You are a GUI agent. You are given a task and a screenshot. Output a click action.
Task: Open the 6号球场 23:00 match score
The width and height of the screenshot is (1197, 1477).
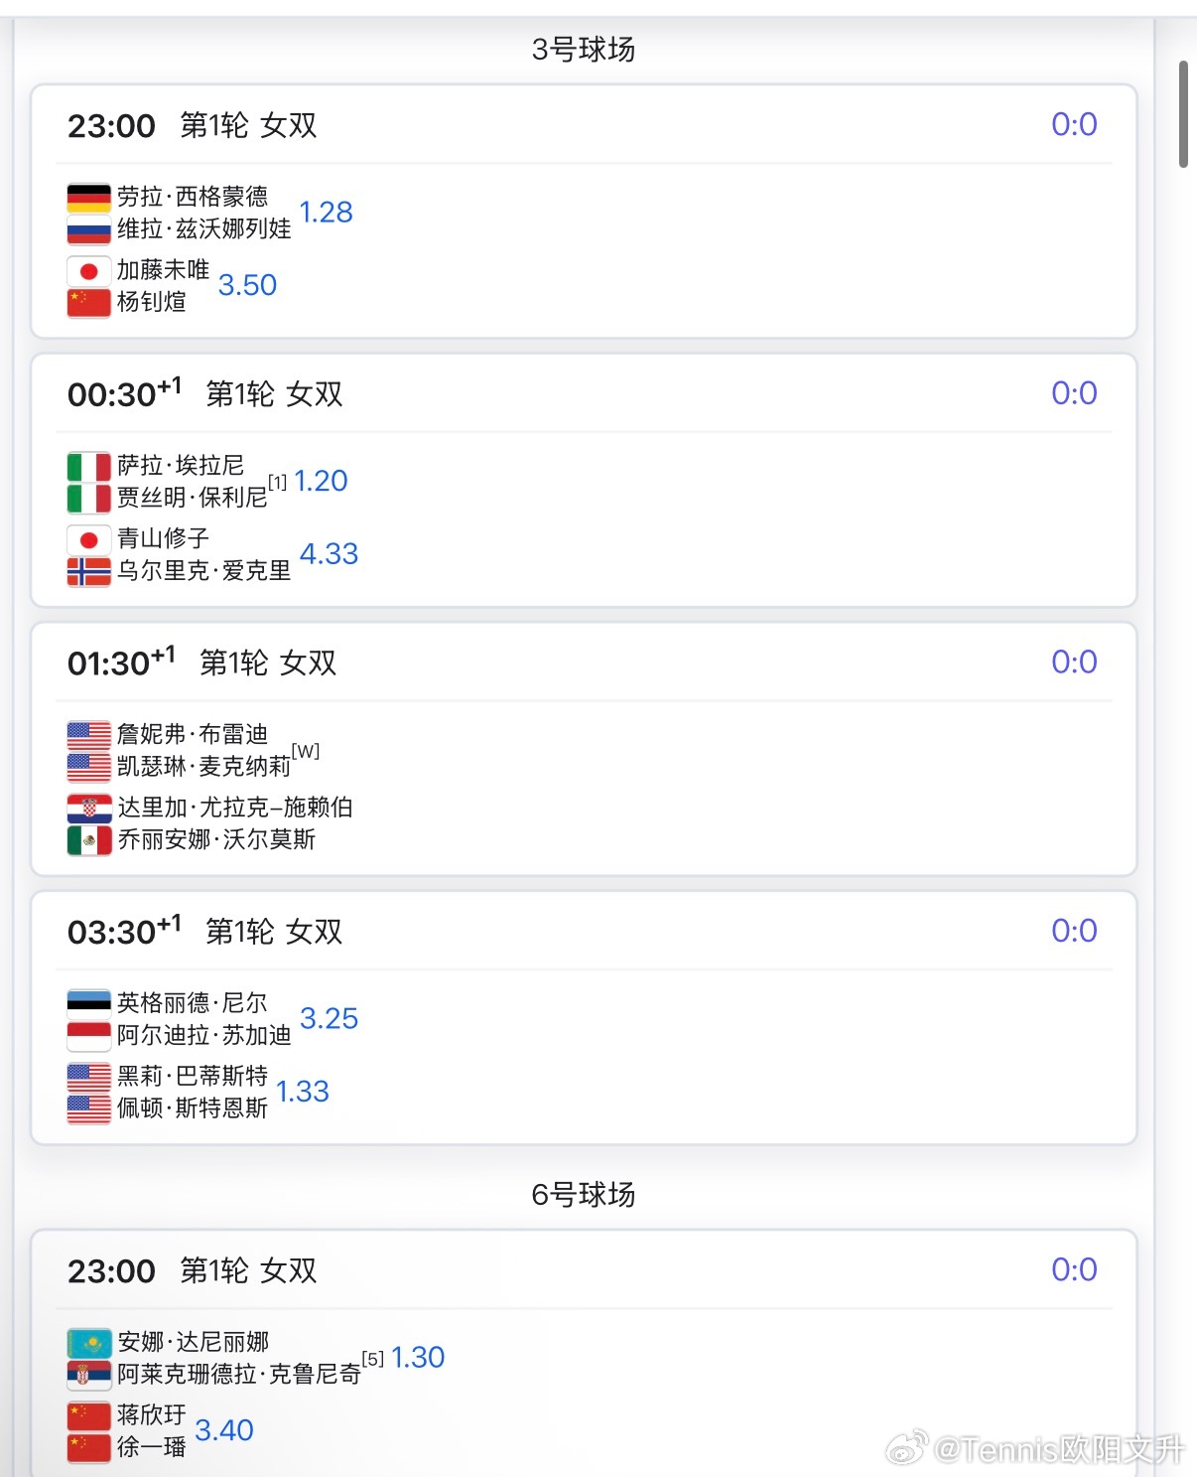[1074, 1269]
